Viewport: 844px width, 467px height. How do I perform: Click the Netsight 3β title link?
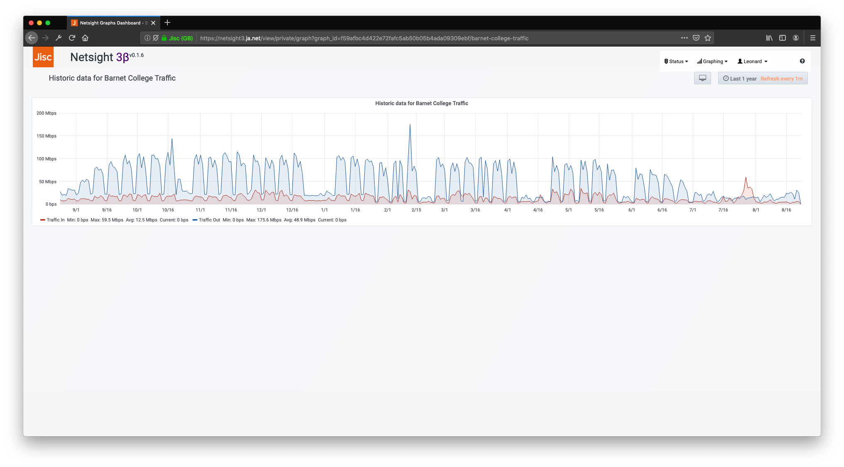tap(100, 57)
